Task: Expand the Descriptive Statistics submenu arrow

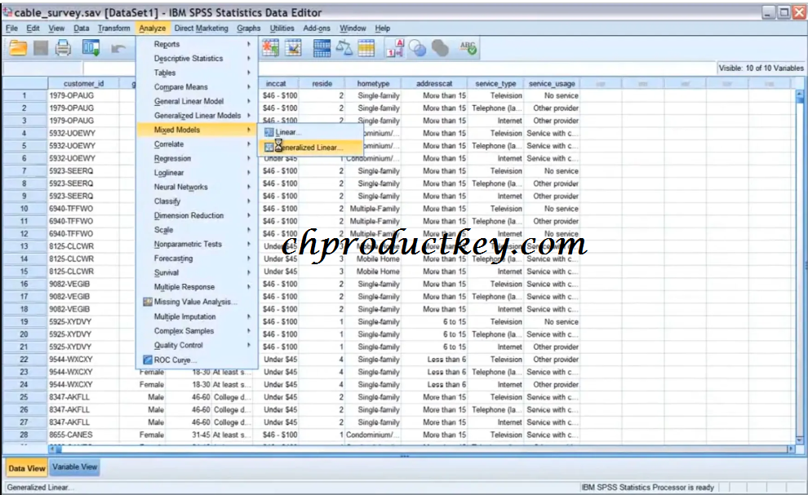Action: (x=248, y=59)
